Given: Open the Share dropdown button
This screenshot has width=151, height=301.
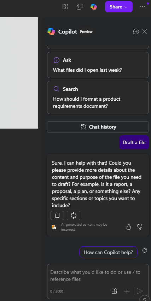Looking at the screenshot, I should click(119, 7).
